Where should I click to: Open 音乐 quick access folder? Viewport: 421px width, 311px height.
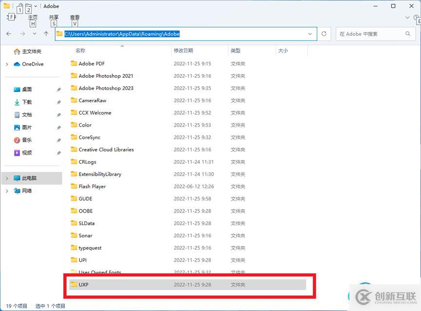pyautogui.click(x=27, y=140)
